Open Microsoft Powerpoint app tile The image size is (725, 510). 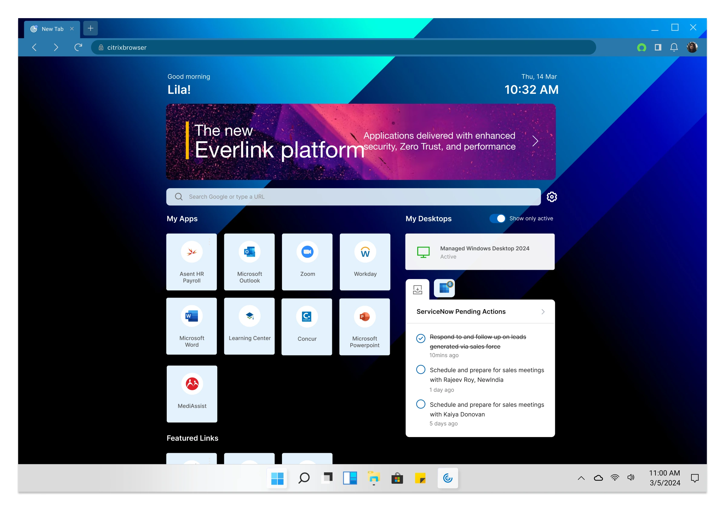click(x=364, y=327)
